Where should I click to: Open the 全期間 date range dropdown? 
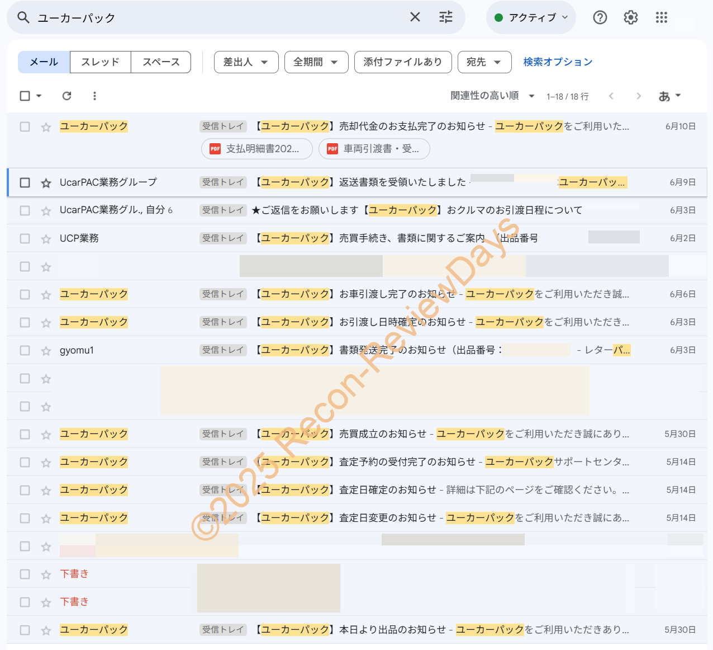click(316, 62)
